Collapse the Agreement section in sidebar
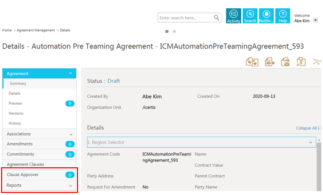Screen dimensions: 323x195 [x=70, y=73]
